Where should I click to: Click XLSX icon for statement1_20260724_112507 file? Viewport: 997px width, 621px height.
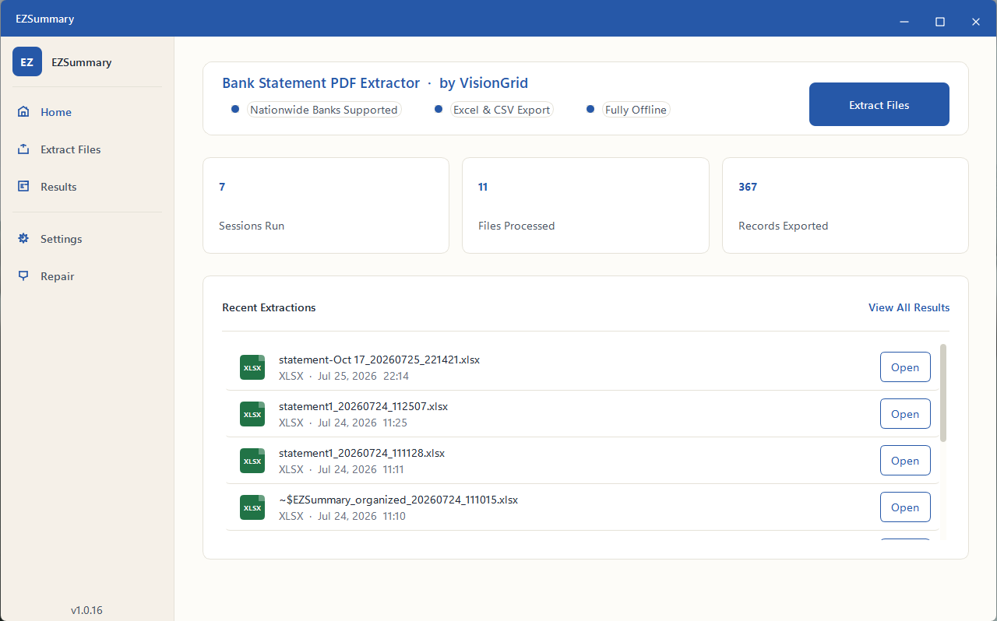pyautogui.click(x=252, y=414)
